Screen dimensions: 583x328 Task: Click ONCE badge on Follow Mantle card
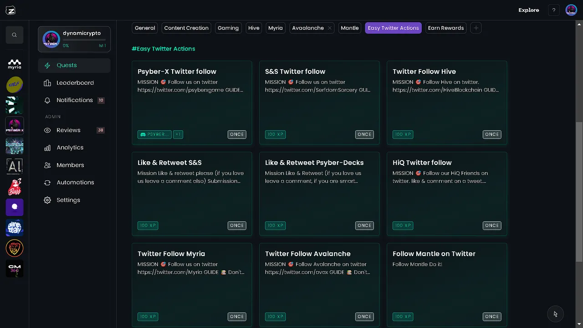click(x=492, y=317)
